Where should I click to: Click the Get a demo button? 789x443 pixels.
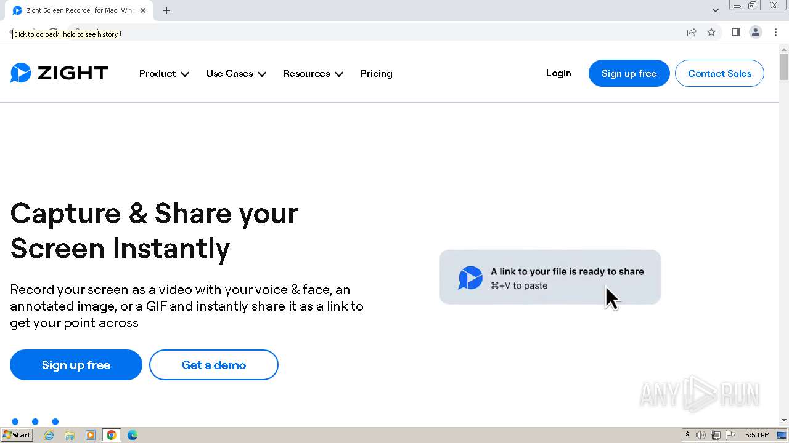(213, 365)
